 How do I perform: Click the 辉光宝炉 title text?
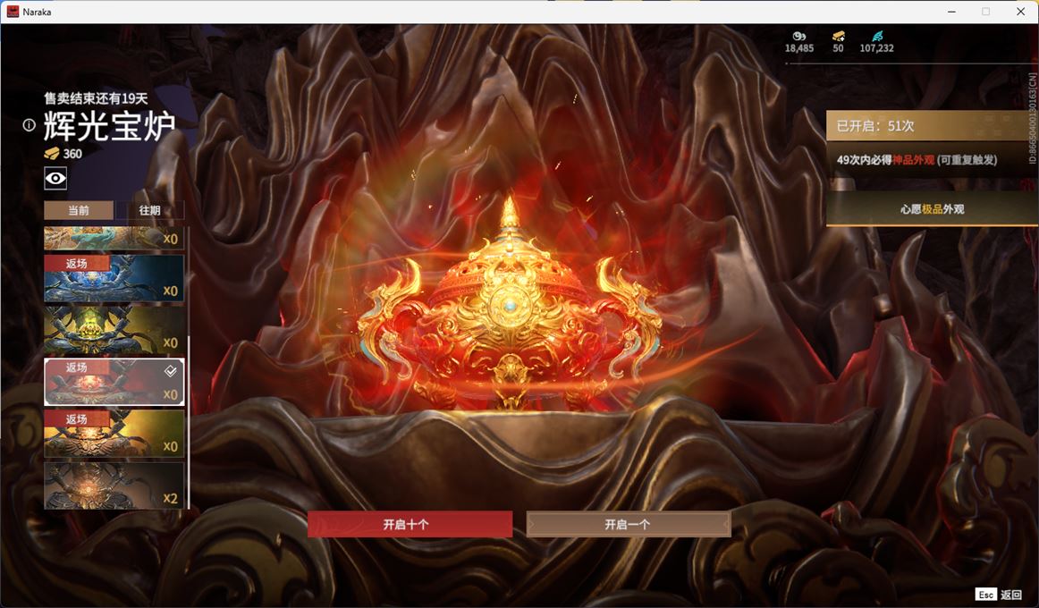(109, 126)
